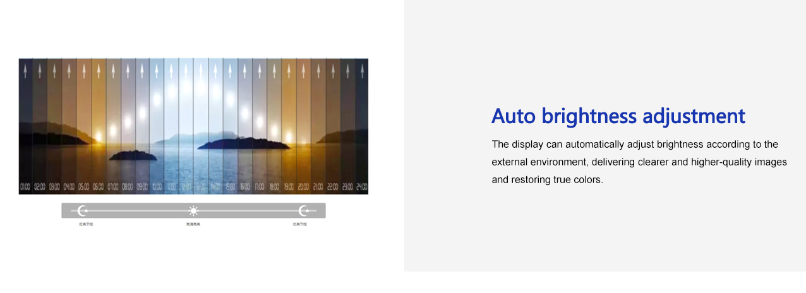Select the 20:00 time label

pyautogui.click(x=303, y=187)
